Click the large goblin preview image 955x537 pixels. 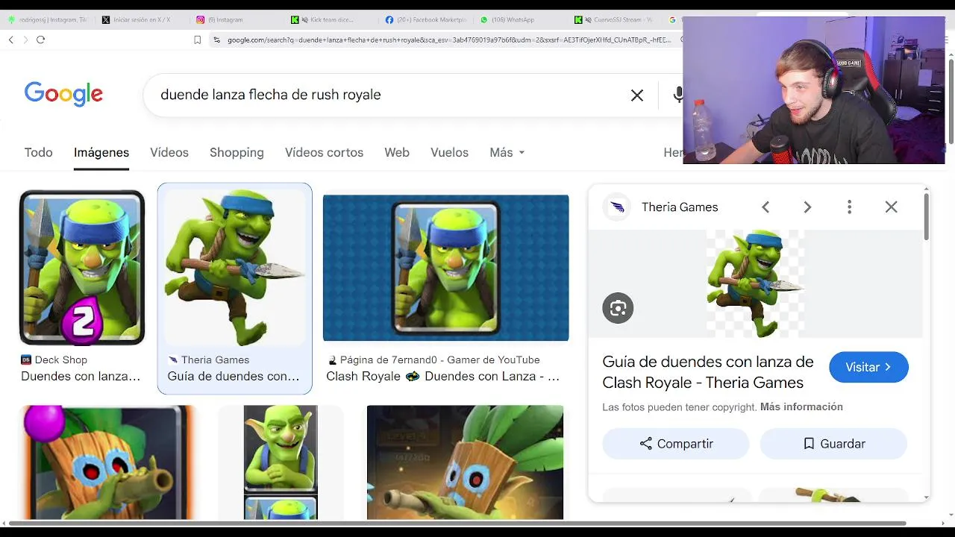(x=755, y=283)
